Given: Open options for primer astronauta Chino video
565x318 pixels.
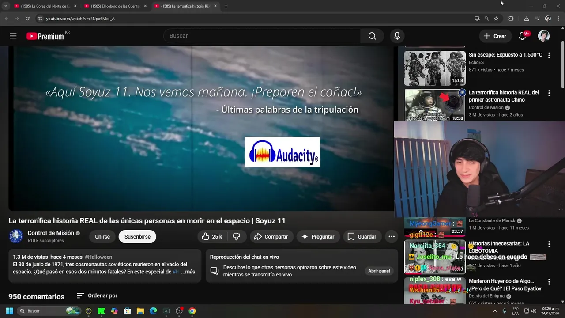Looking at the screenshot, I should (x=549, y=93).
